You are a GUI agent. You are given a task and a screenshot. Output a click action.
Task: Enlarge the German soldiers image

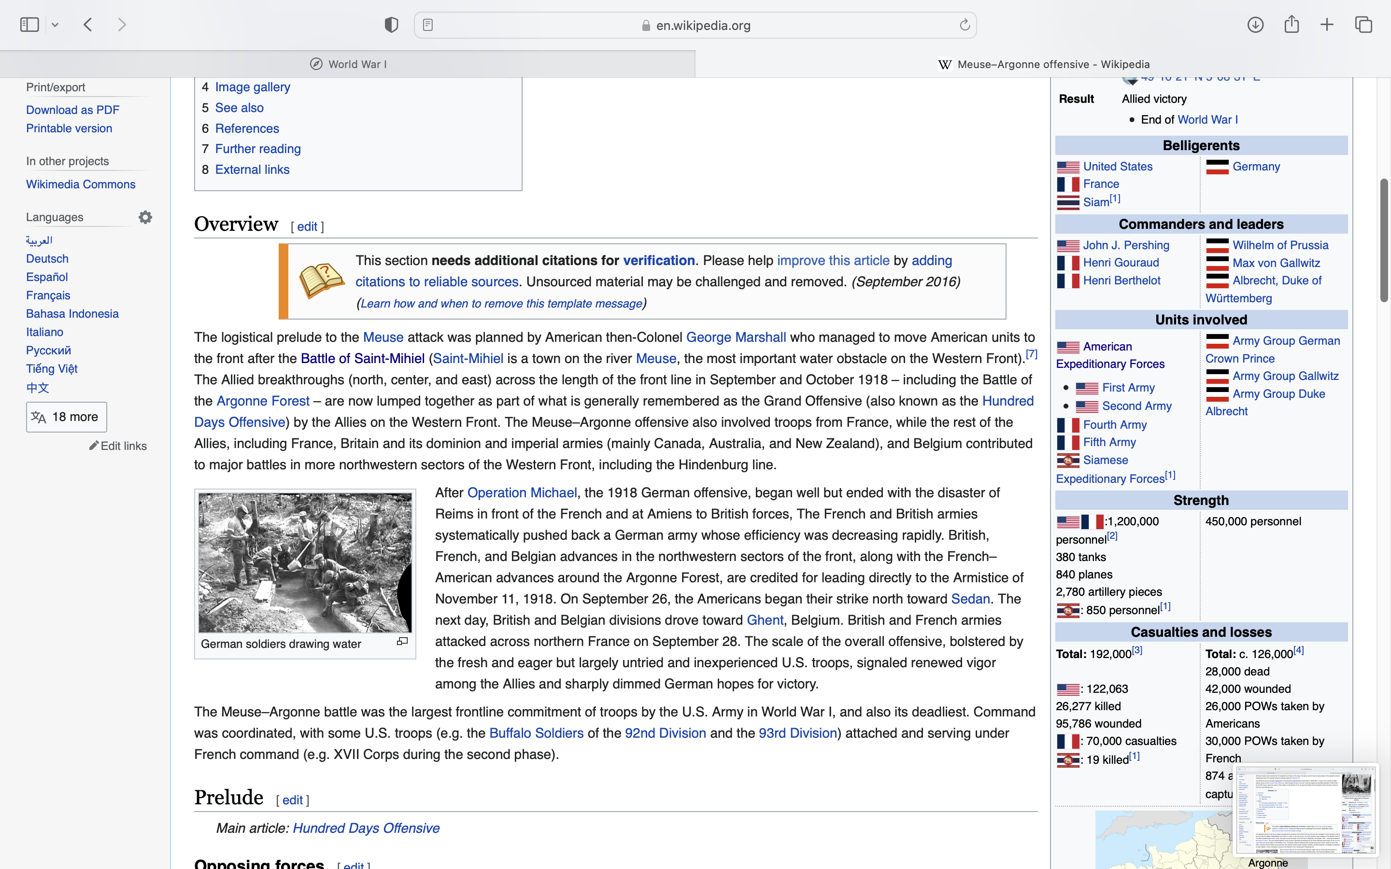tap(402, 642)
